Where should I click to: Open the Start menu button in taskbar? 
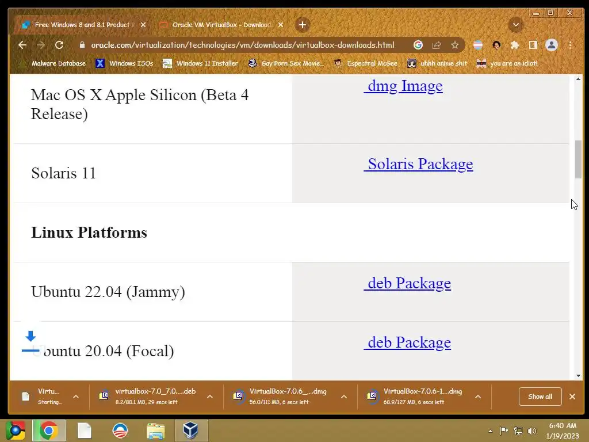click(15, 430)
